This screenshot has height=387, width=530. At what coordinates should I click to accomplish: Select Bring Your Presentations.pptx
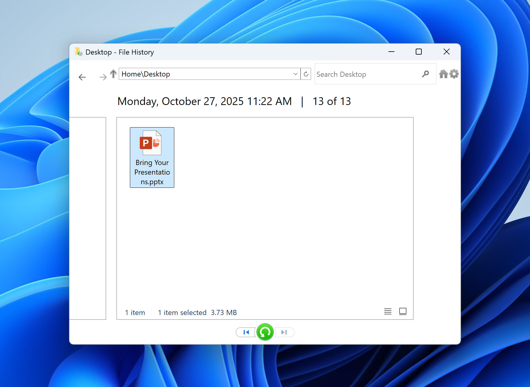click(152, 157)
